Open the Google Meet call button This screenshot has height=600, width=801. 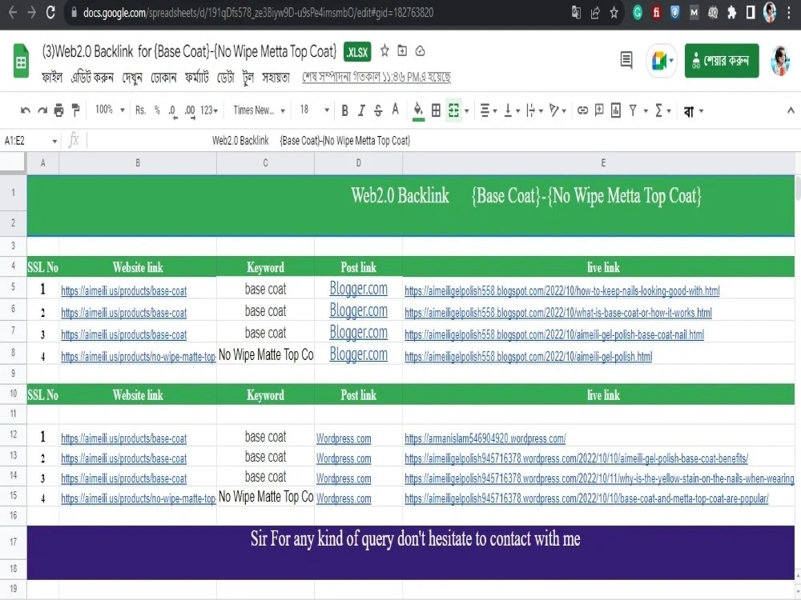tap(662, 61)
